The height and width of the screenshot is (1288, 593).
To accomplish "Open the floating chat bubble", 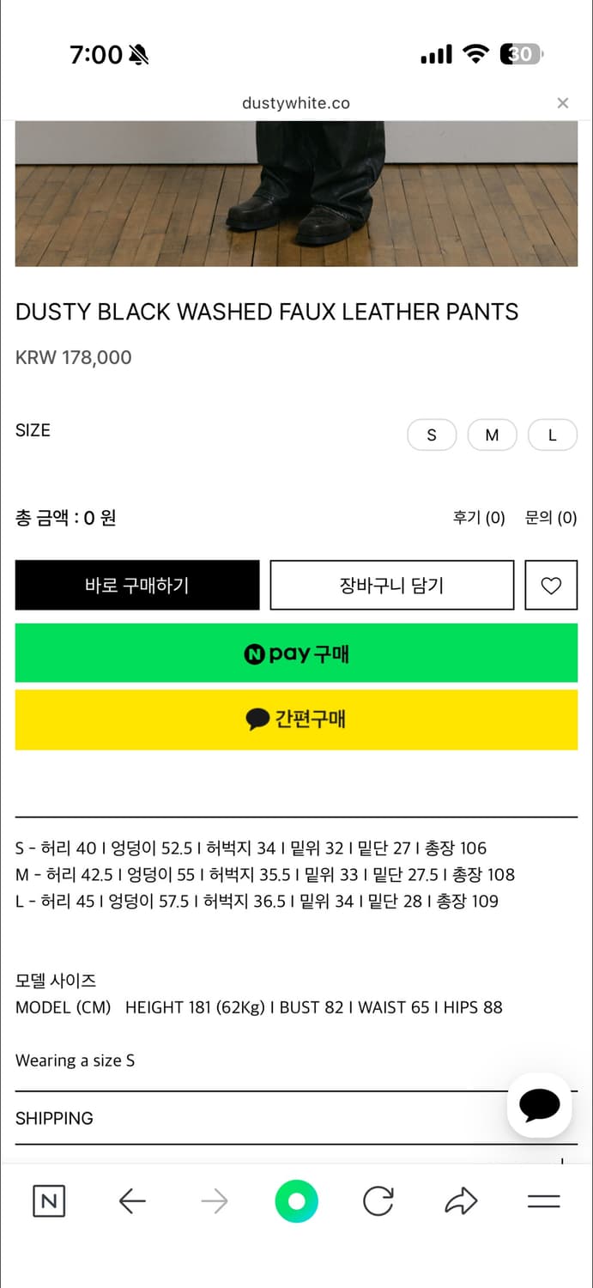I will (539, 1106).
